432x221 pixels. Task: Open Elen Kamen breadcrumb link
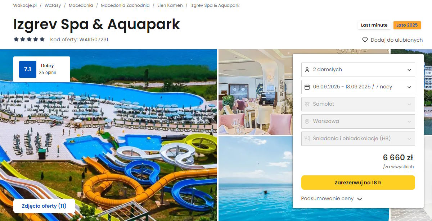pos(170,5)
